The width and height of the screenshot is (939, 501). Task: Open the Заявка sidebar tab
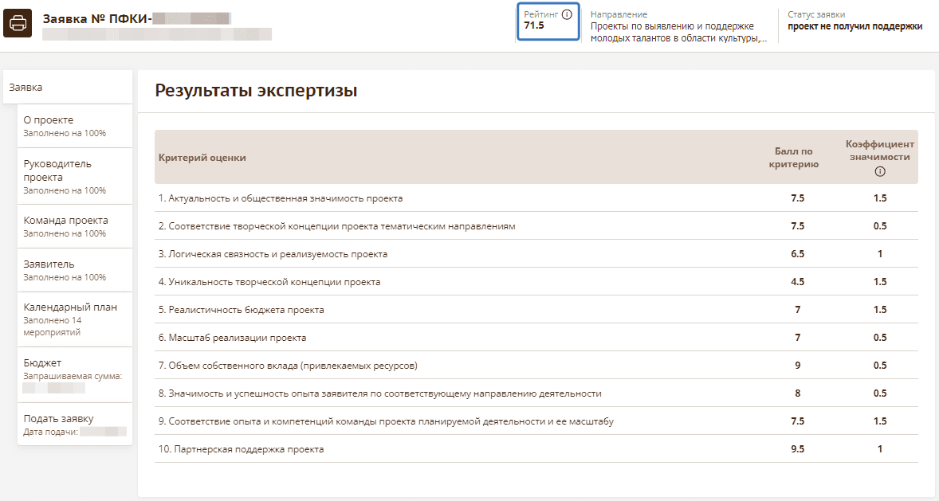(x=26, y=88)
